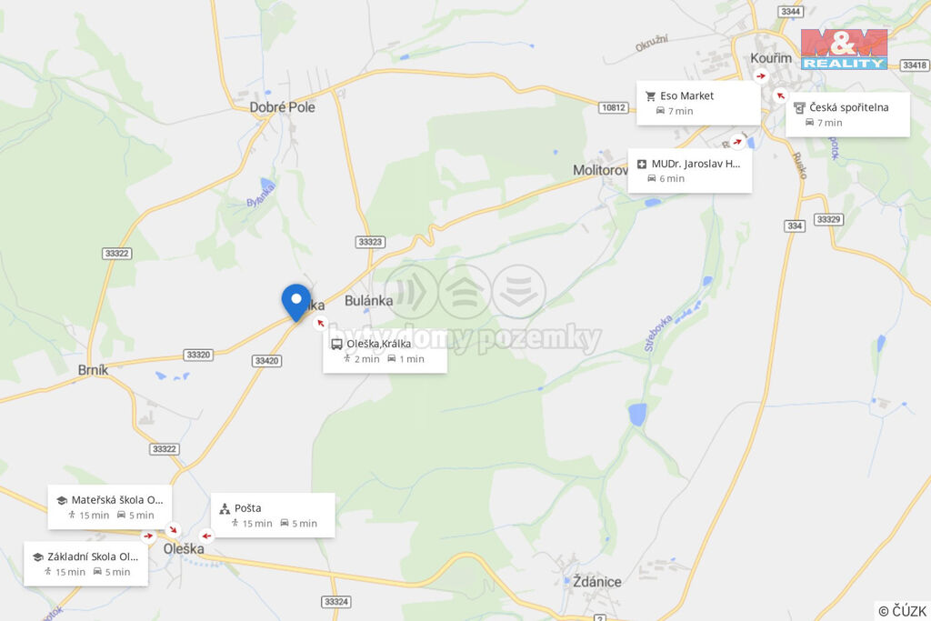
Task: Open the MUDr. Jaroslav H... info card
Action: (690, 171)
